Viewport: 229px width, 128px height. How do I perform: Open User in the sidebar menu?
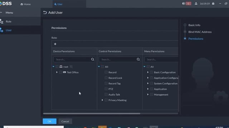20,30
